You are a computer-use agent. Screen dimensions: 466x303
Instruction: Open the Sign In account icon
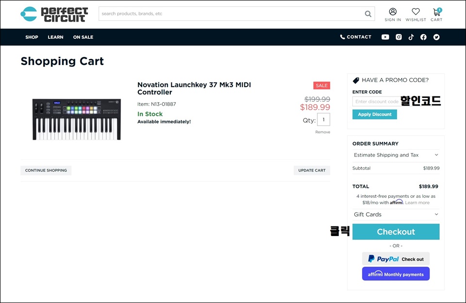(x=393, y=12)
